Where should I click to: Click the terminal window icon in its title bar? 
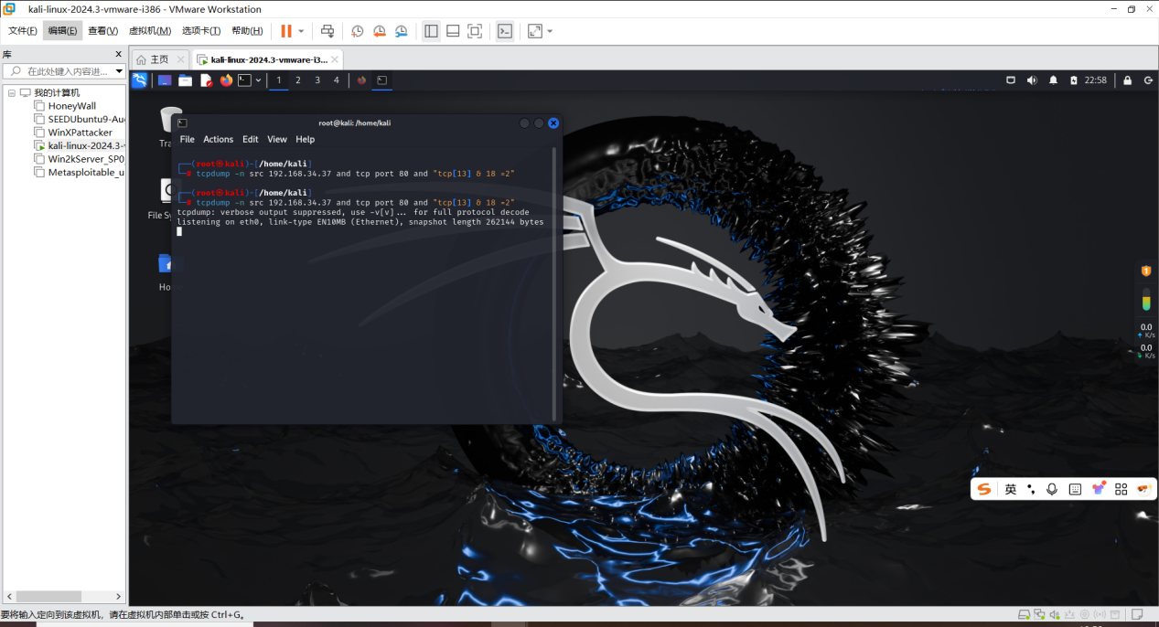(182, 122)
